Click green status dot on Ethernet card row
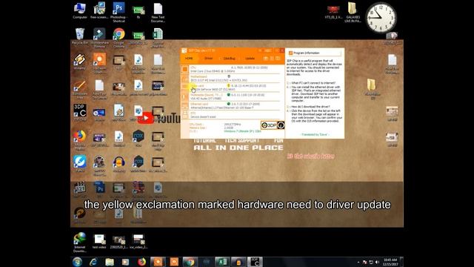474x267 pixels. [x=229, y=104]
